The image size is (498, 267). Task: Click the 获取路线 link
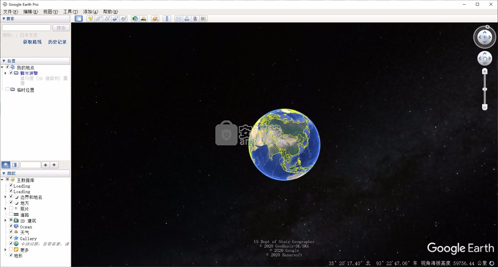click(32, 42)
